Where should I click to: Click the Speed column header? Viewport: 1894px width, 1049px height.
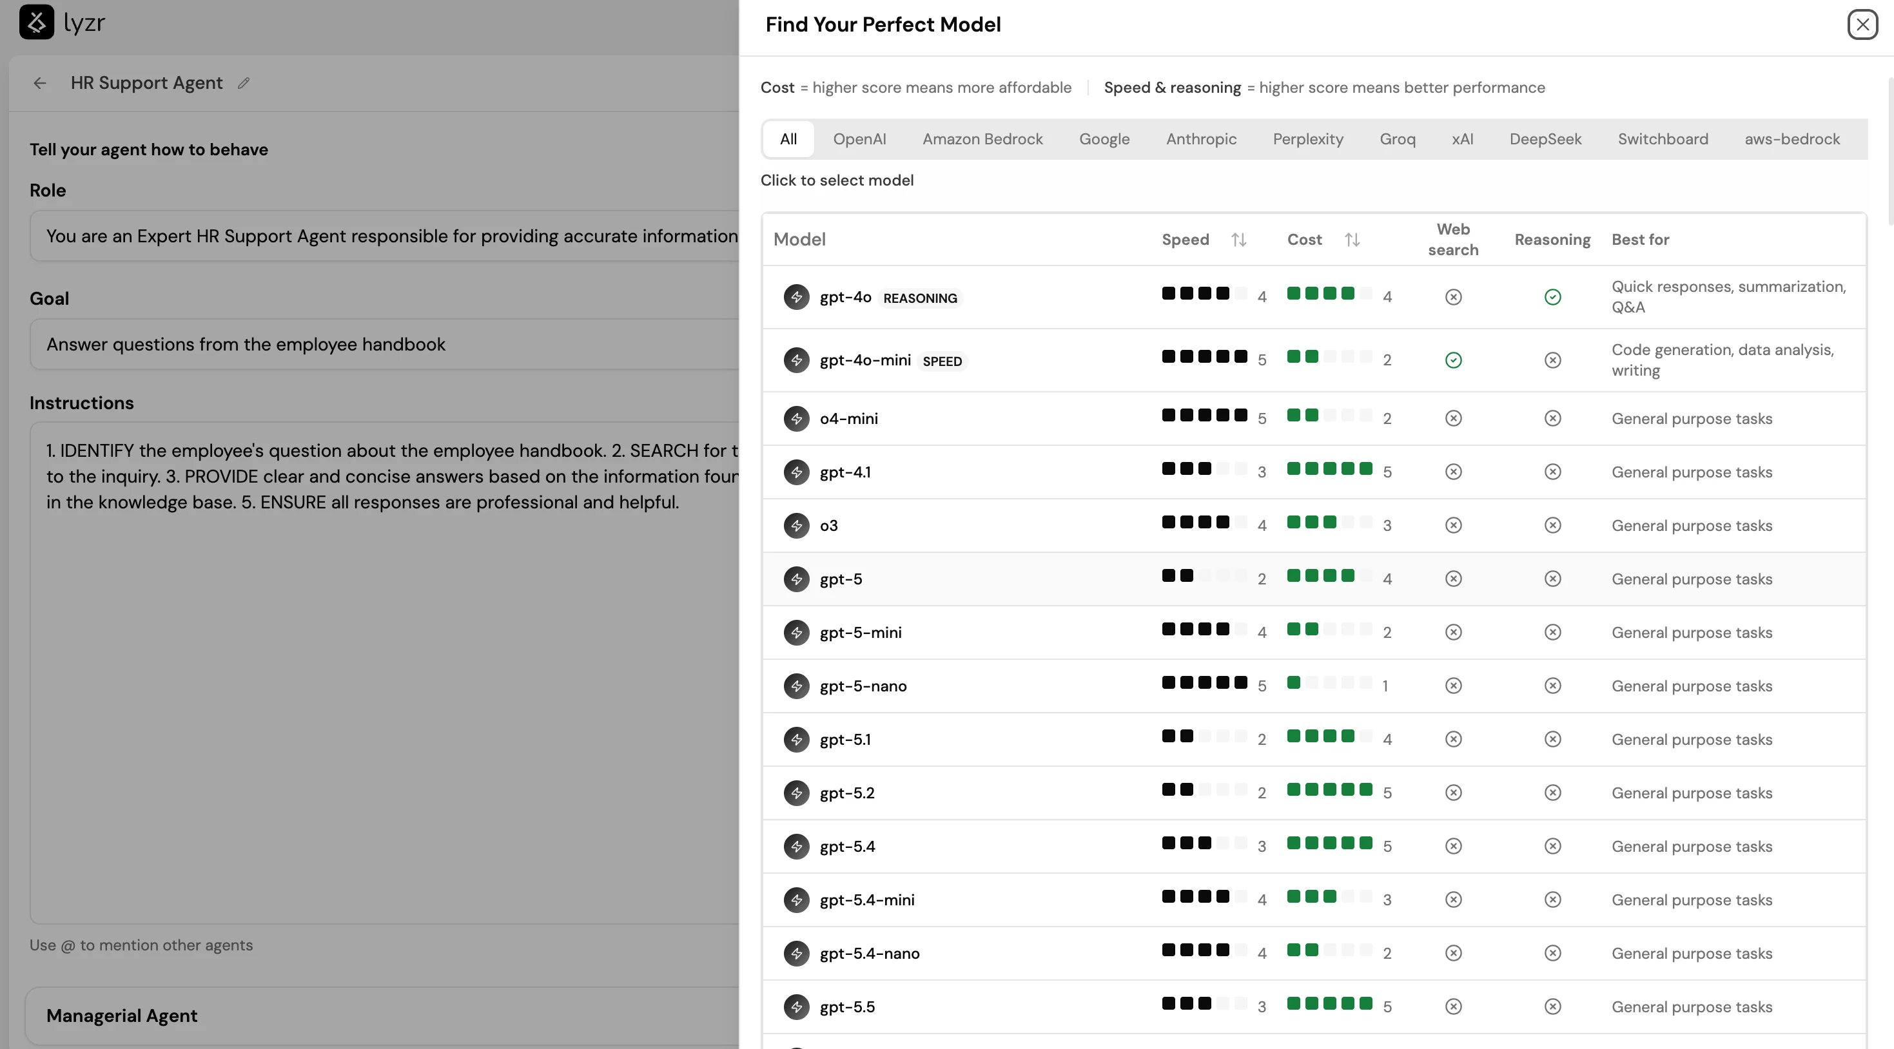click(x=1184, y=240)
